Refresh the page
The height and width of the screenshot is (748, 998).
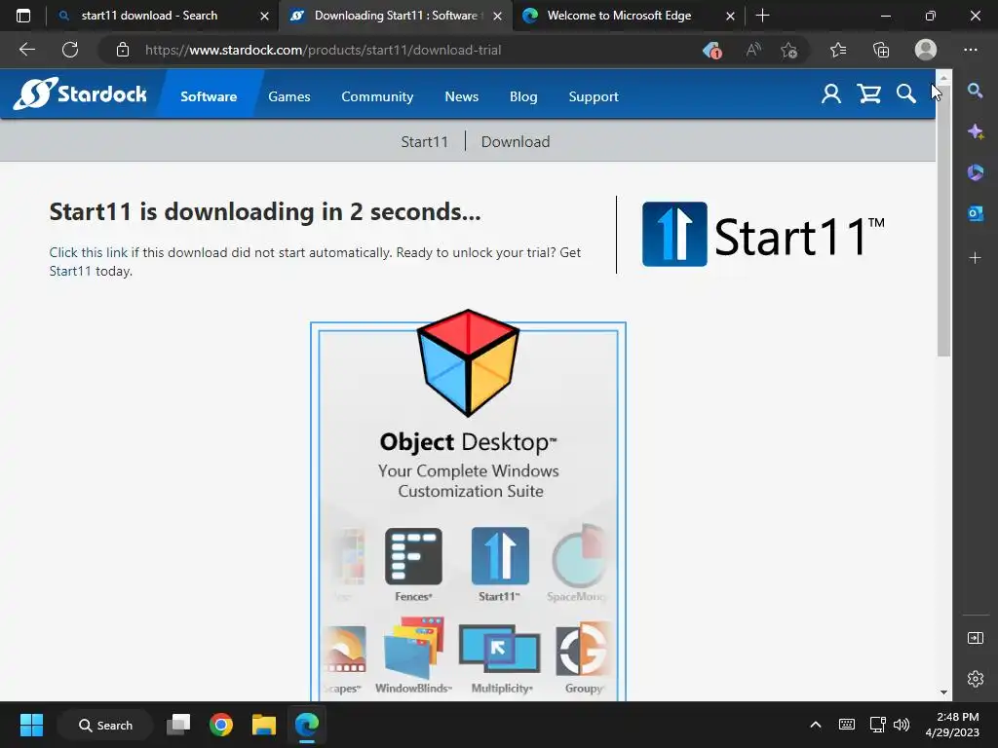tap(70, 50)
